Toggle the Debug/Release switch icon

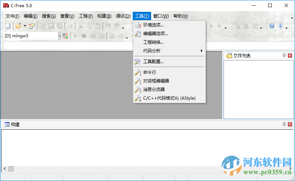tap(65, 36)
